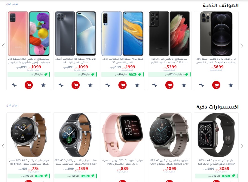
Task: Go back in smart accessories carousel
Action: 3,146
